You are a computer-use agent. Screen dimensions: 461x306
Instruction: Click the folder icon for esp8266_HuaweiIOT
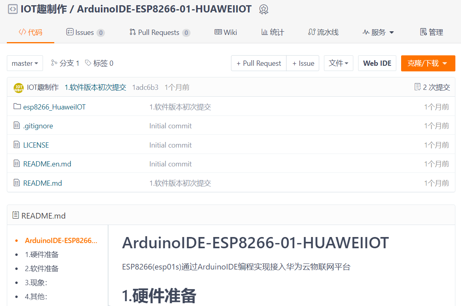[x=17, y=107]
